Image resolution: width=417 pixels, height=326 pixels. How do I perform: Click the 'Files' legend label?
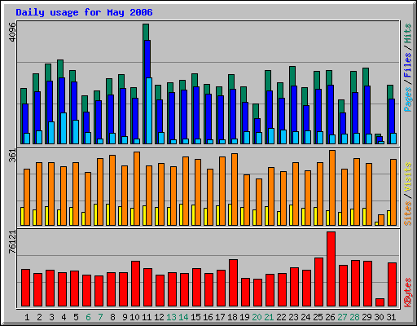coord(408,65)
